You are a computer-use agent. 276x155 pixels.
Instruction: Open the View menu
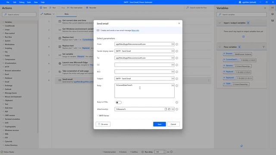36,2
